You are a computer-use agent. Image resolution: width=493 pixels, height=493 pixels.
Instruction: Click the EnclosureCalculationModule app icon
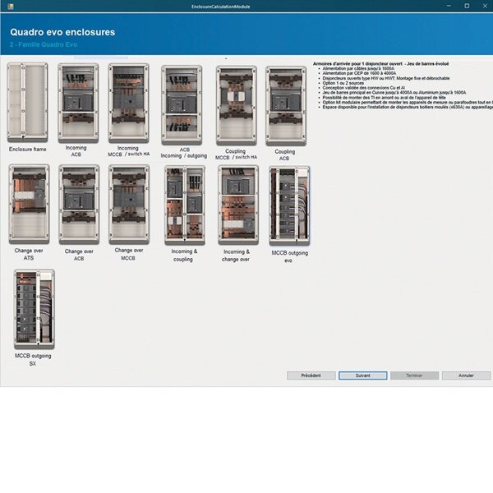click(x=11, y=7)
